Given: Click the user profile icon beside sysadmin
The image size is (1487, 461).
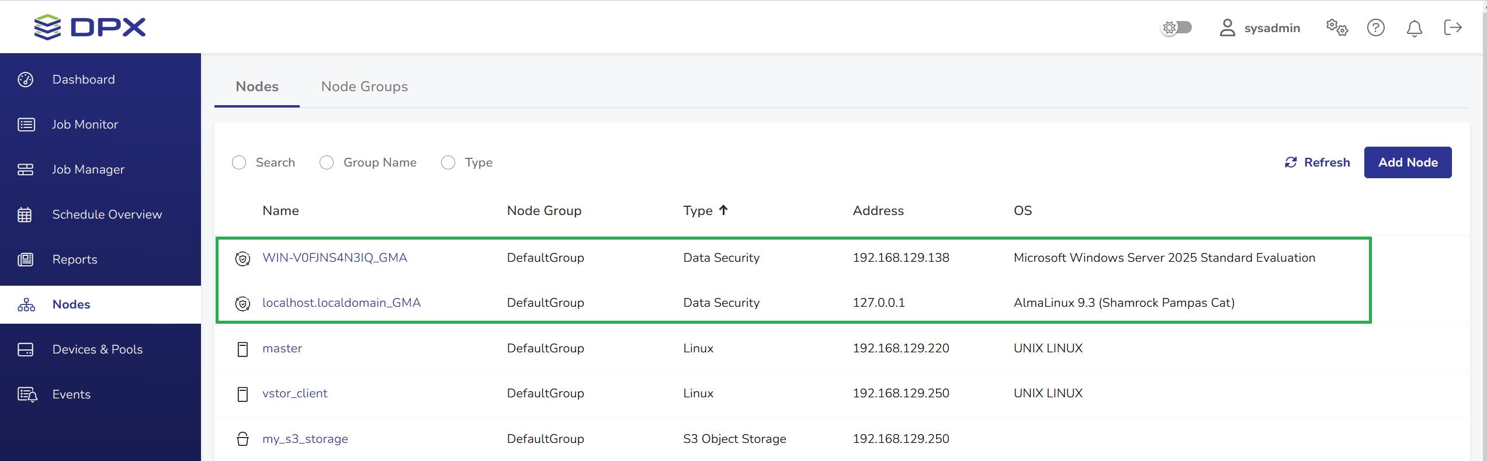Looking at the screenshot, I should 1227,27.
